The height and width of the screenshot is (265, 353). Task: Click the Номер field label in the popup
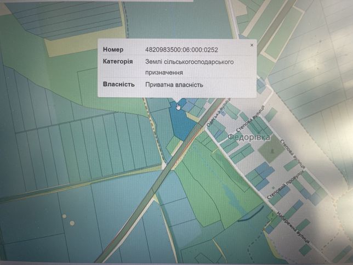tap(113, 49)
